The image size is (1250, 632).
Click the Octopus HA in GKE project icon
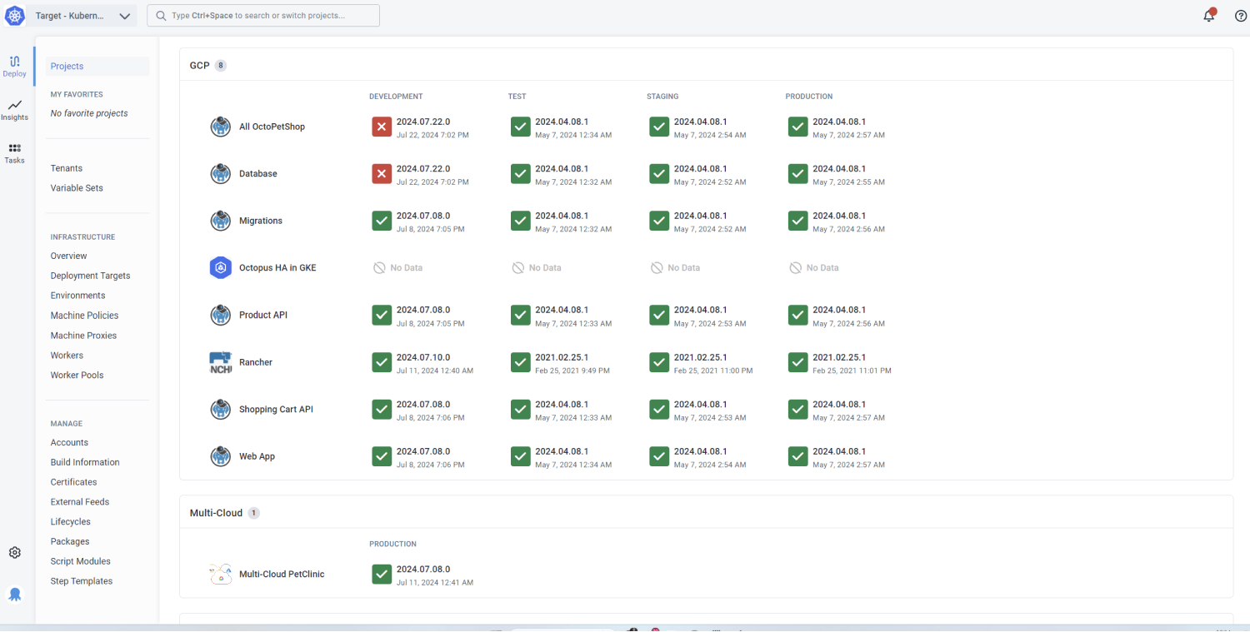(x=220, y=267)
